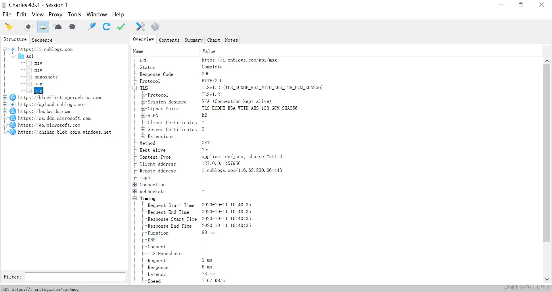Switch to the Notes tab

pos(231,40)
